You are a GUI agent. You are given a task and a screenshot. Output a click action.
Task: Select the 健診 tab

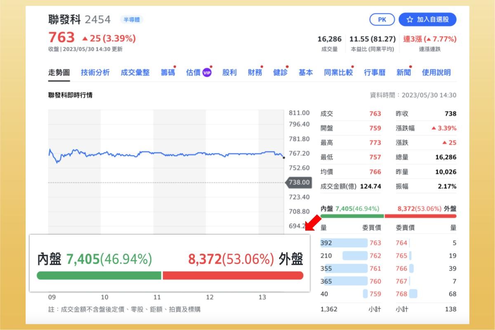(x=280, y=73)
